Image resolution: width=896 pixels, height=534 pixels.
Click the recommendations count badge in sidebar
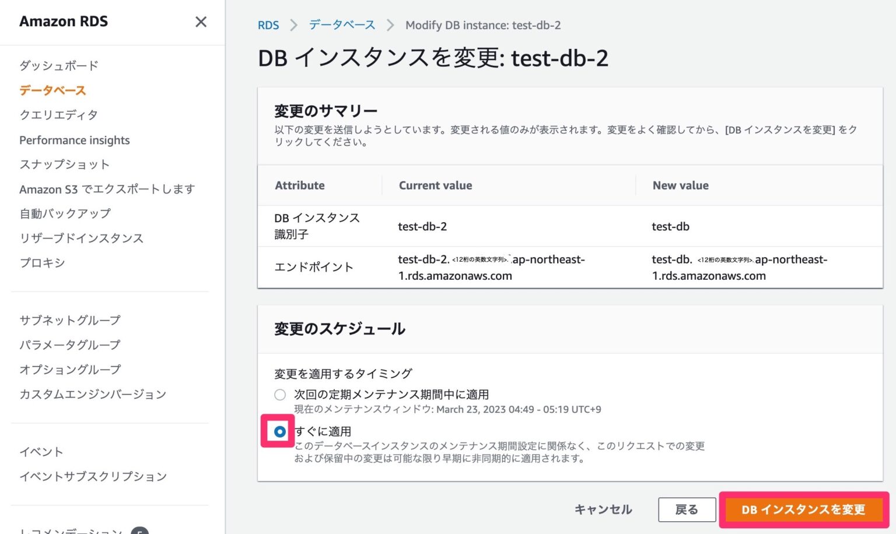139,531
